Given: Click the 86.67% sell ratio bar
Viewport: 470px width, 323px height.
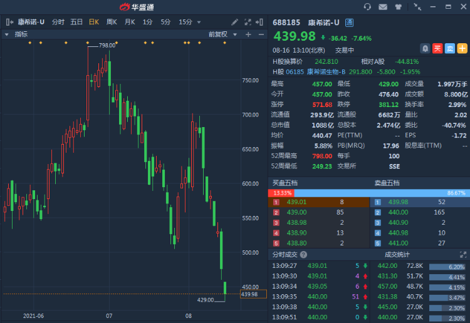Looking at the screenshot, I should [x=382, y=193].
